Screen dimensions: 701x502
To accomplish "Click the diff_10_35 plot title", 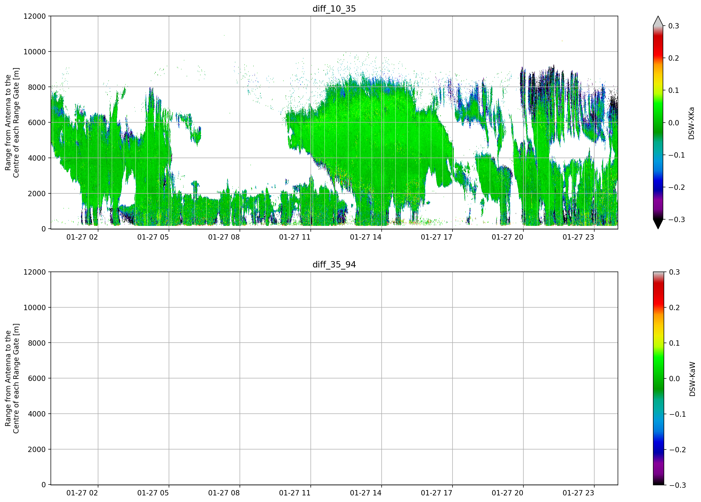I will point(334,9).
